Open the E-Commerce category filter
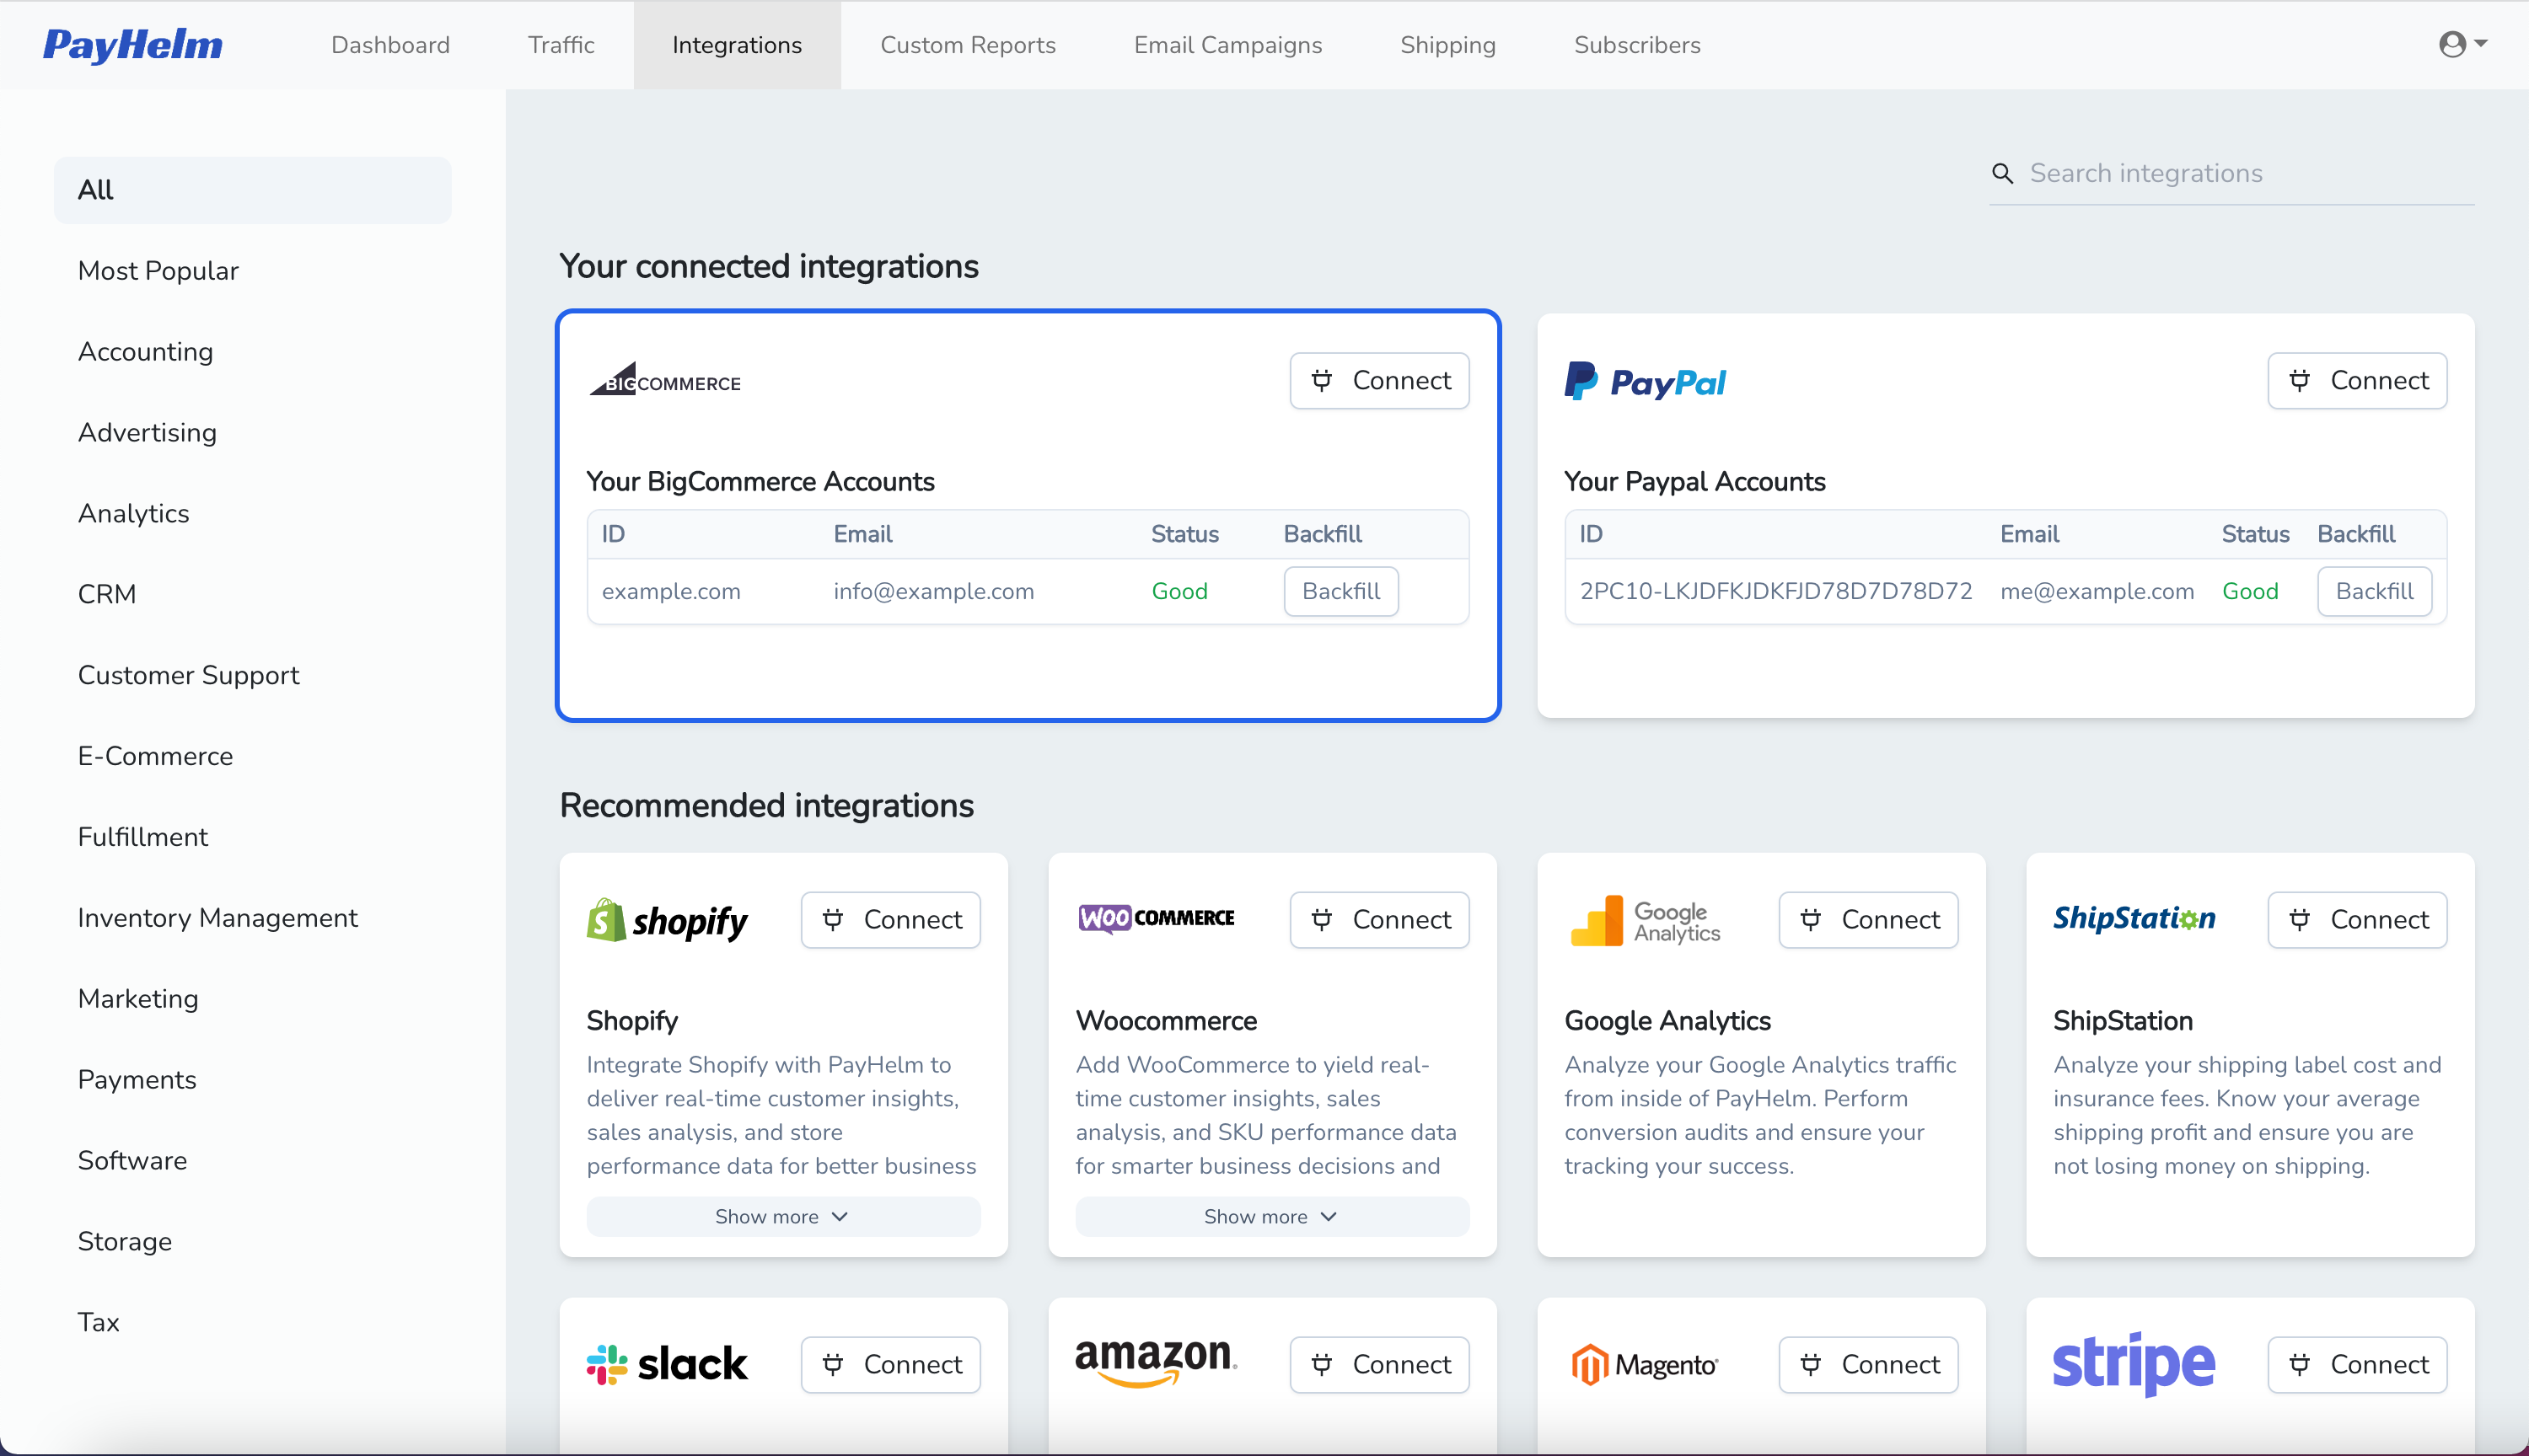The width and height of the screenshot is (2529, 1456). 155,756
